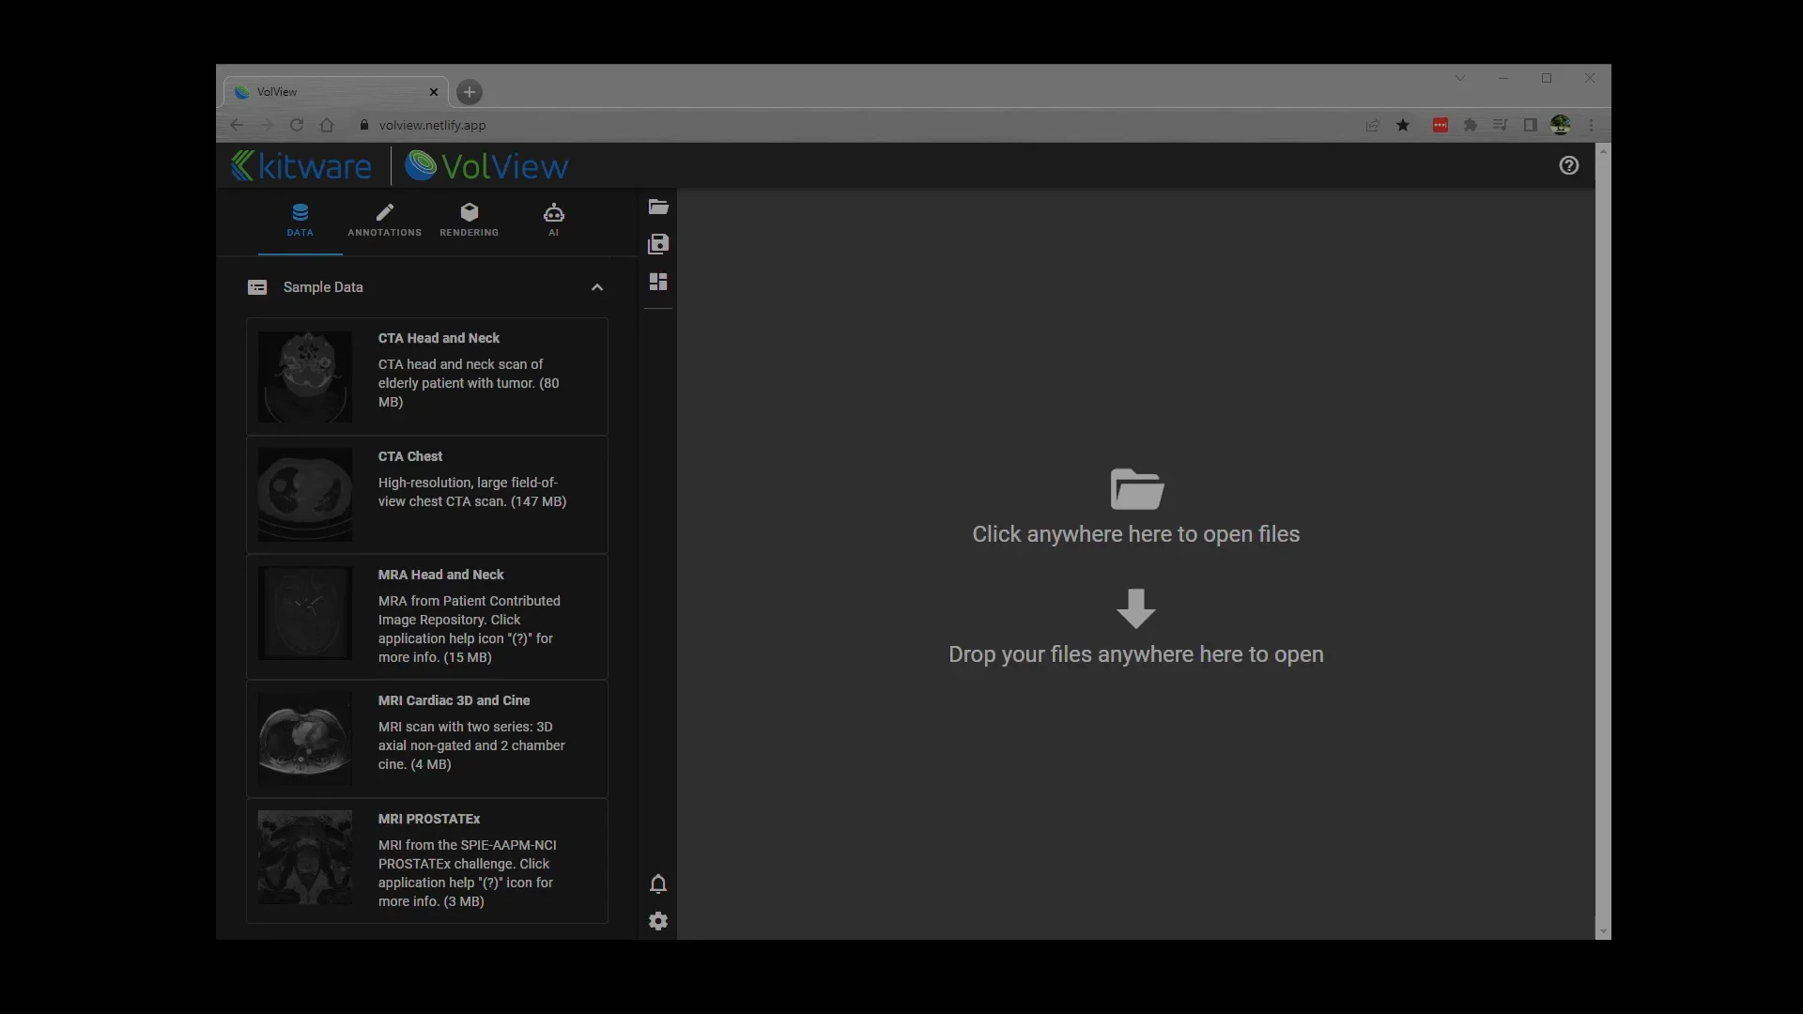The image size is (1803, 1014).
Task: Open settings gear icon
Action: point(658,921)
